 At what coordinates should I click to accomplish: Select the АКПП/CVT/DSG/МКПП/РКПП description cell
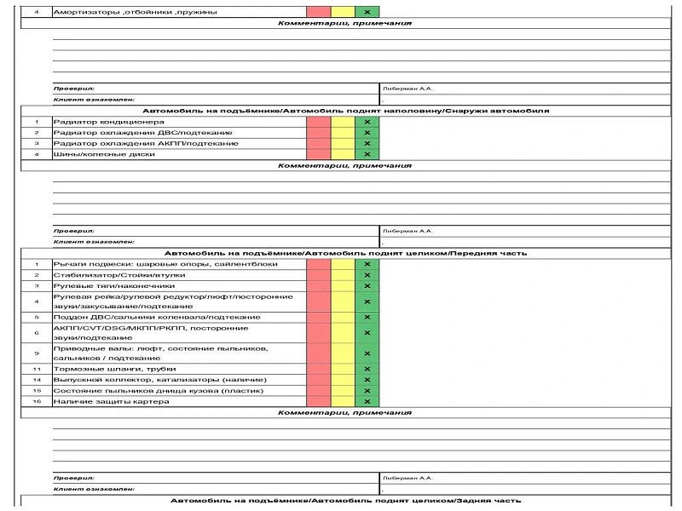(178, 332)
